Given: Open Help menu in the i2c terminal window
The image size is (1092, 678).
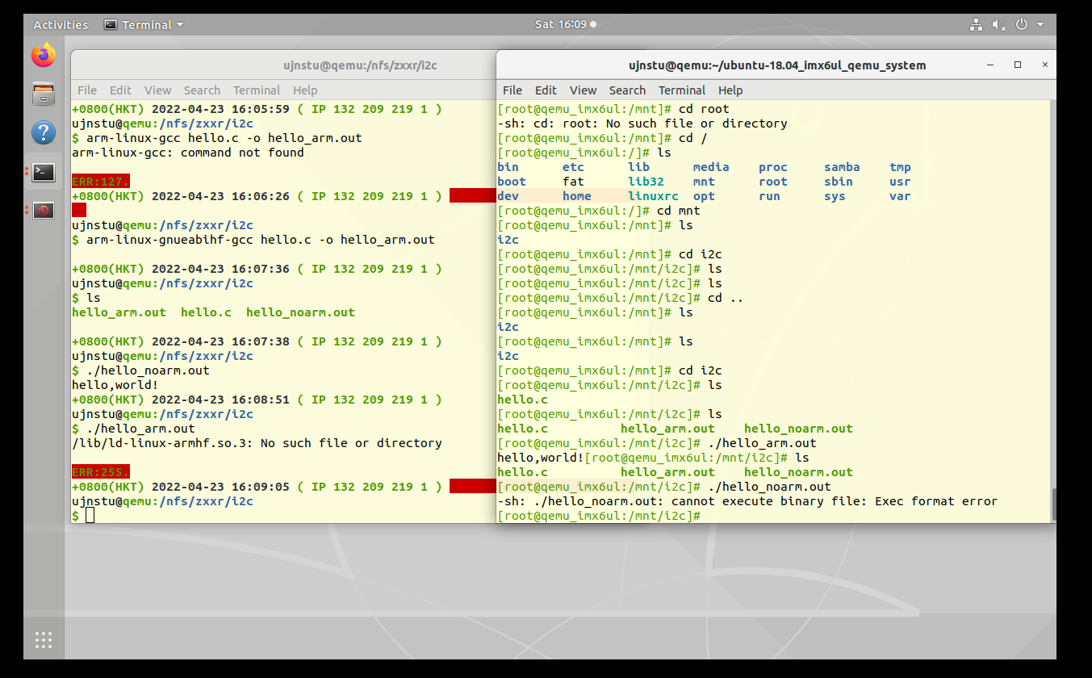Looking at the screenshot, I should [305, 90].
